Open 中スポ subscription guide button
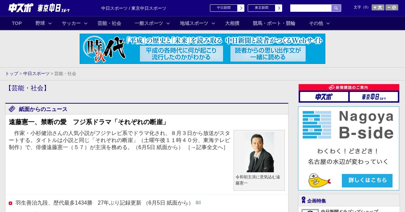The width and height of the screenshot is (405, 212). (x=324, y=97)
